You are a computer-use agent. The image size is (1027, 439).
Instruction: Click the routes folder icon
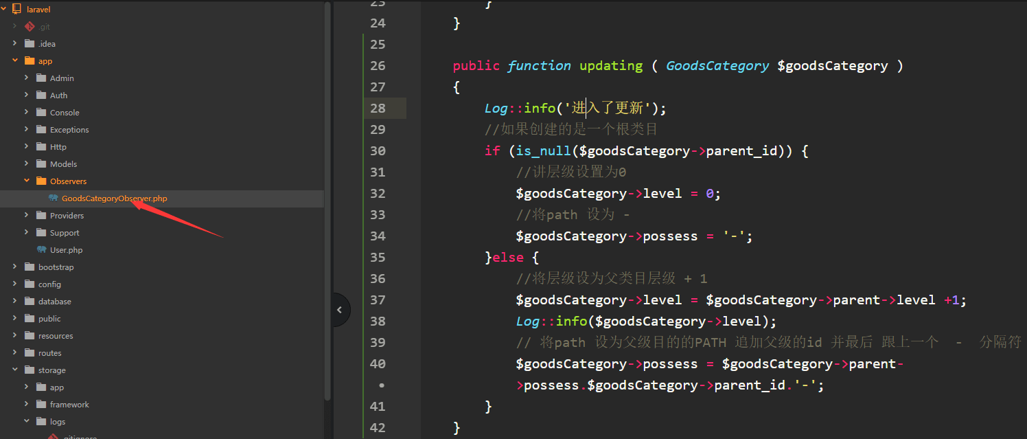(29, 352)
